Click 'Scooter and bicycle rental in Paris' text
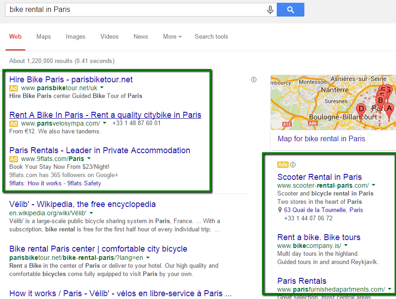 pos(325,194)
